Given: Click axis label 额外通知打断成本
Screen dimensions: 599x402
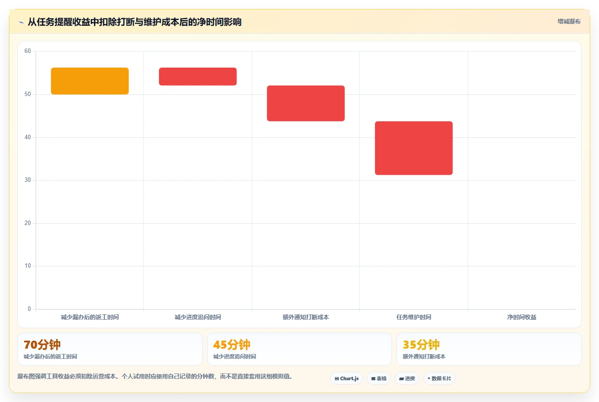Looking at the screenshot, I should tap(306, 317).
